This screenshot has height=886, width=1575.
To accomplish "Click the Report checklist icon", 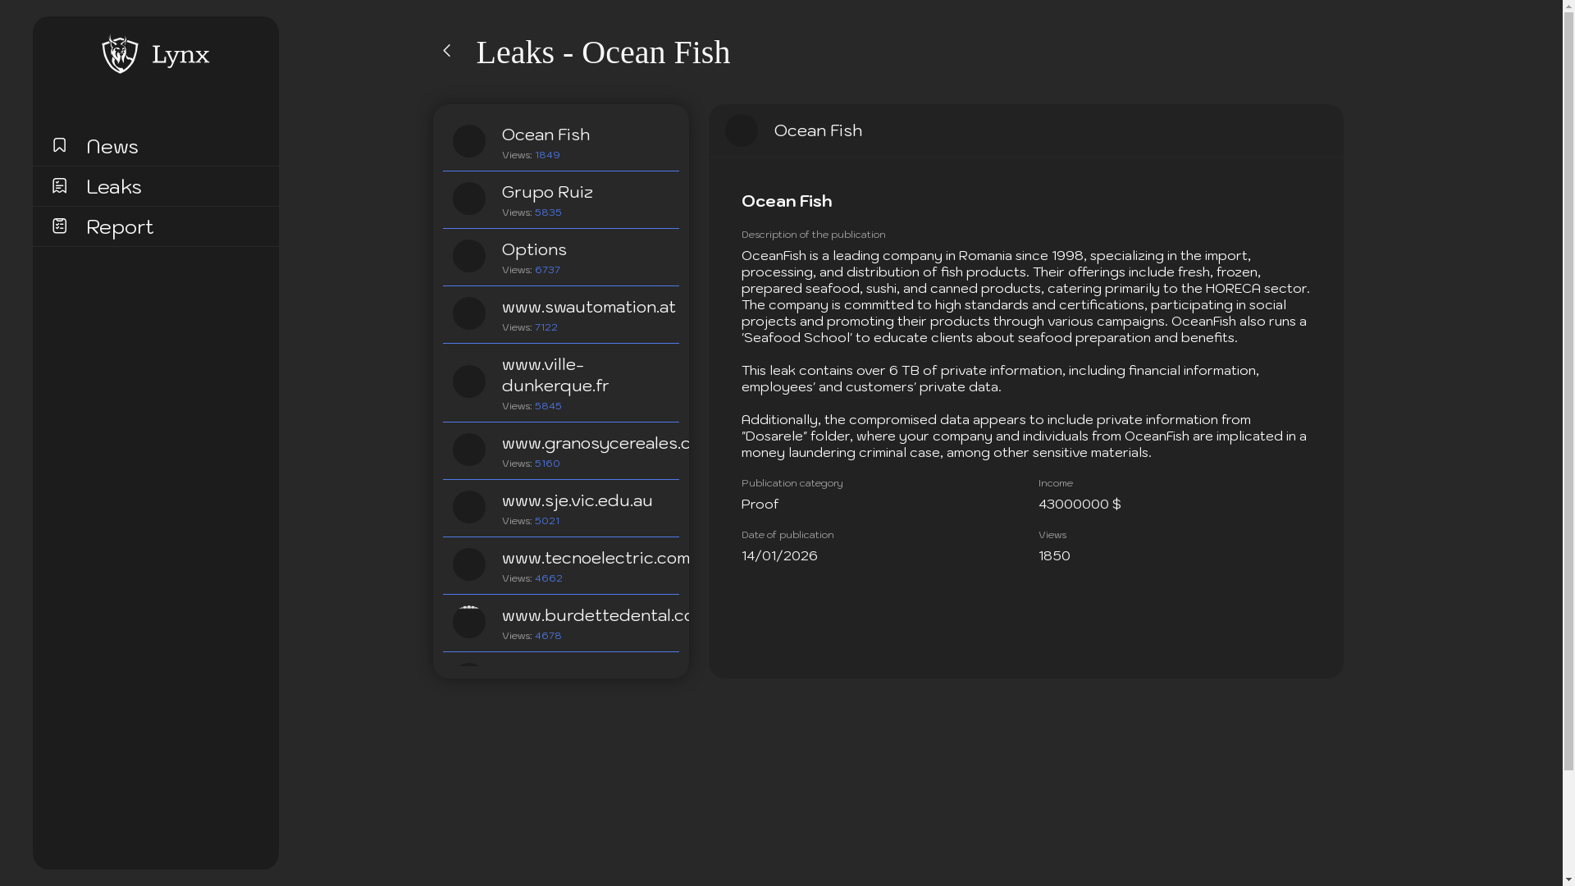I will (x=59, y=226).
